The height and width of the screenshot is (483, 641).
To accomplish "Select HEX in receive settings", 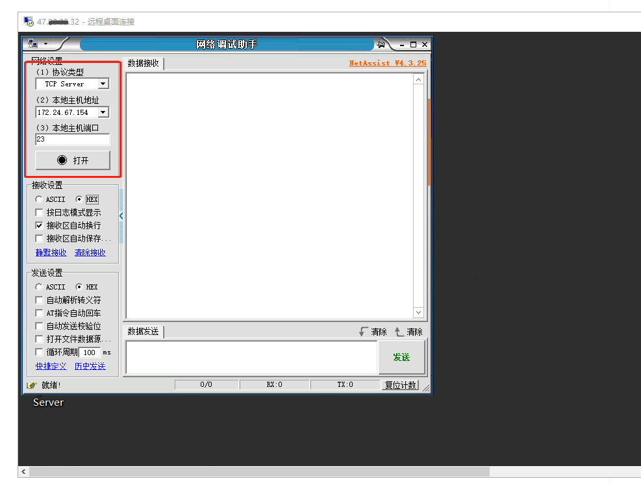I will (x=79, y=199).
